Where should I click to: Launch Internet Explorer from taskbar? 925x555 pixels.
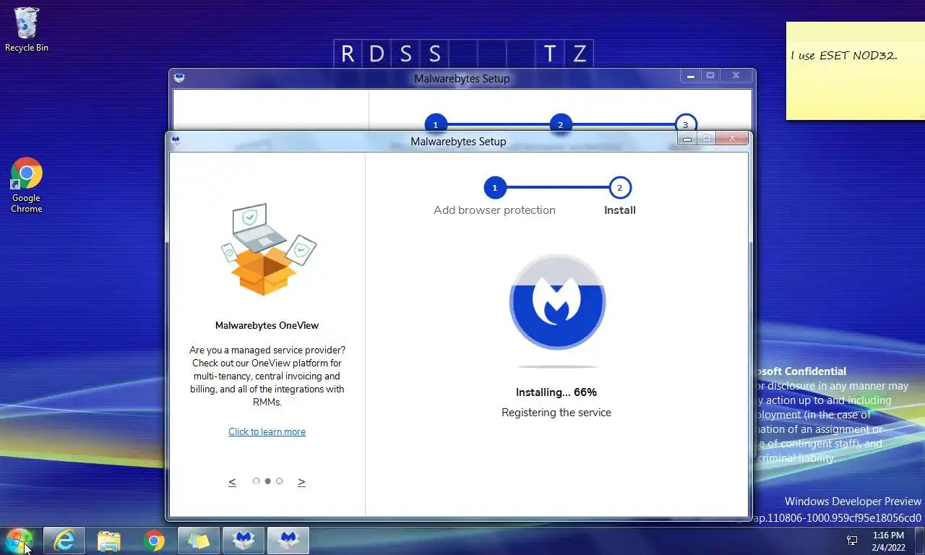[64, 541]
